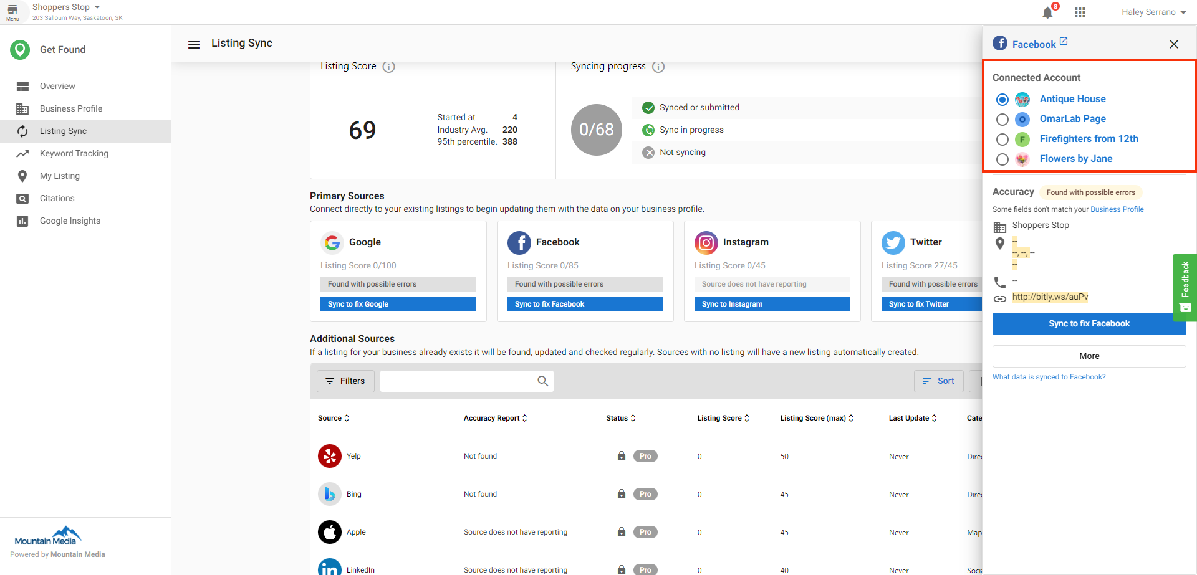
Task: Open What data is synced to Facebook link
Action: point(1049,377)
